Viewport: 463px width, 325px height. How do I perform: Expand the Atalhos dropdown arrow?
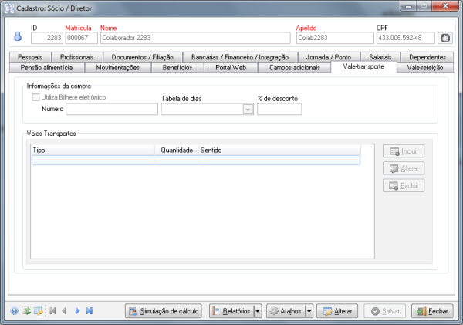tap(309, 311)
